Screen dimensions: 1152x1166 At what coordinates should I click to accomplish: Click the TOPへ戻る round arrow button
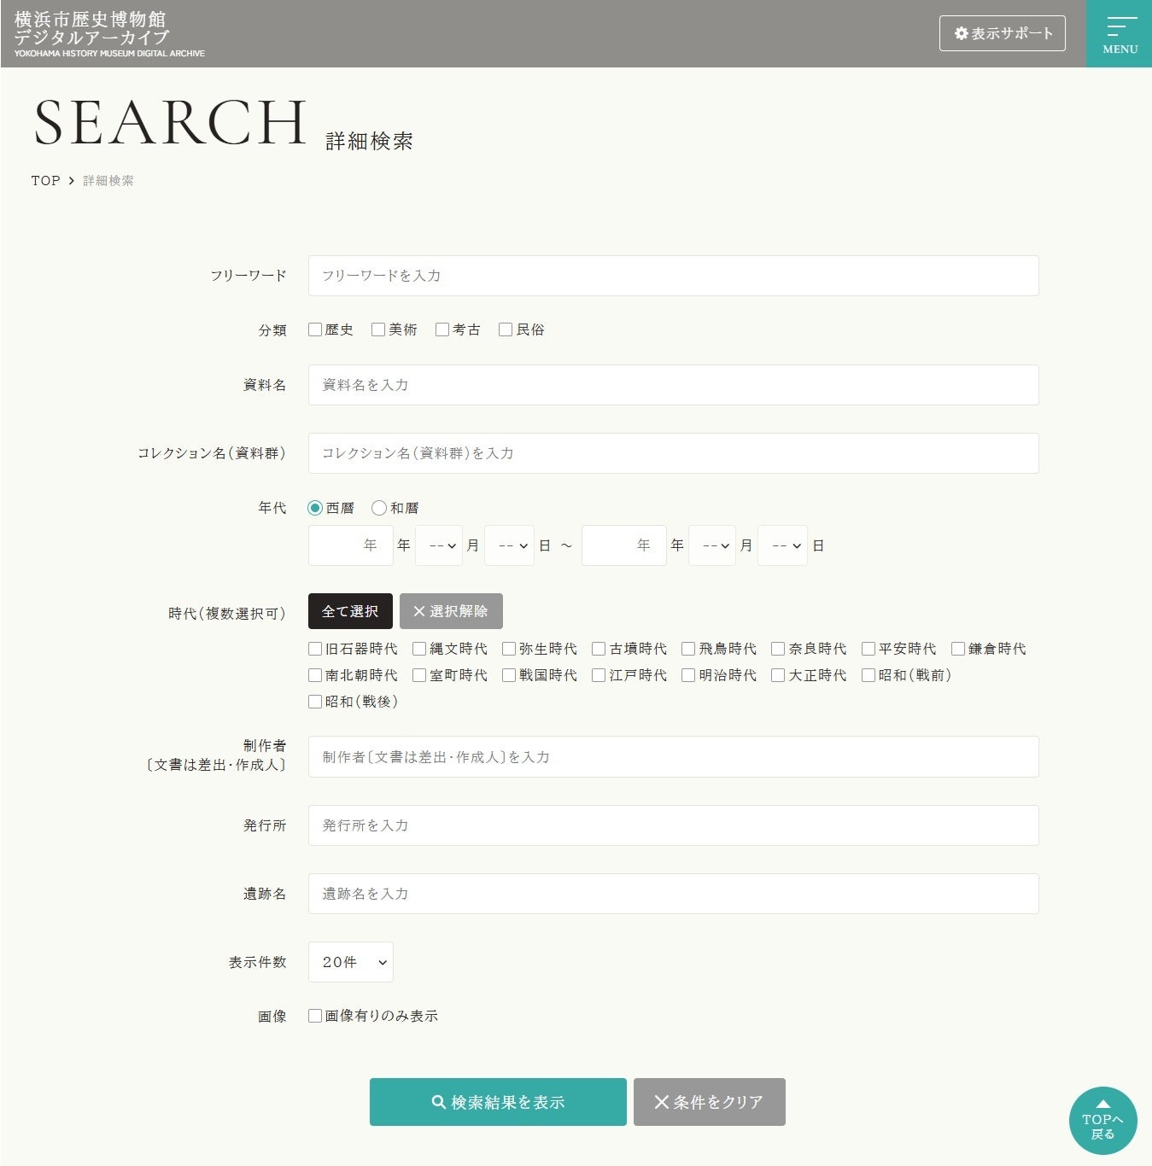[1102, 1120]
